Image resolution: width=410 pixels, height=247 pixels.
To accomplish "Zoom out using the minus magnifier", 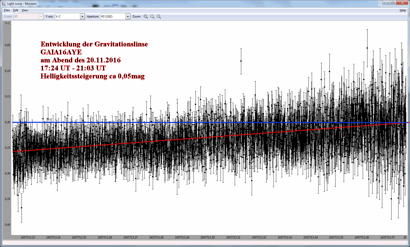I will pos(152,16).
